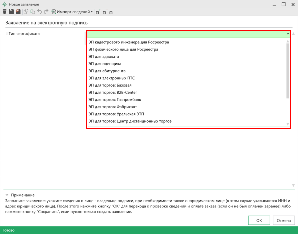298x234 pixels.
Task: Click the Copy icon in toolbar
Action: 26,12
